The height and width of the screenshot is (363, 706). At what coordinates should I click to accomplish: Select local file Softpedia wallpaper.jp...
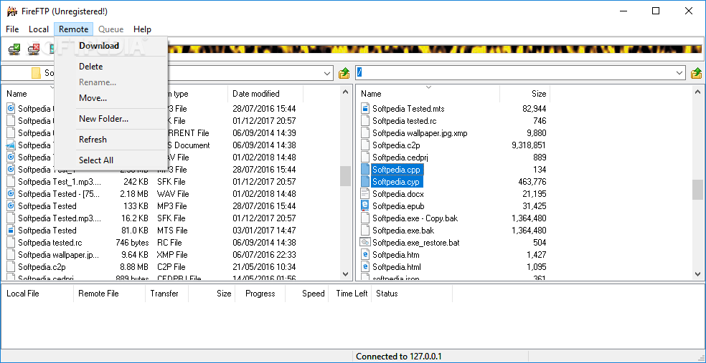click(58, 255)
